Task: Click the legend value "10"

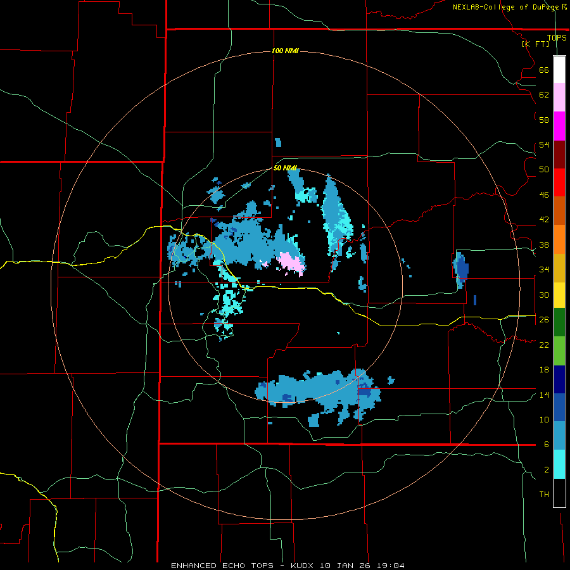Action: (x=544, y=419)
